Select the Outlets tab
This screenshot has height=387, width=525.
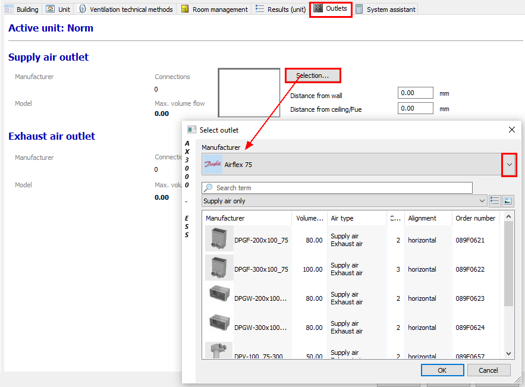coord(331,9)
